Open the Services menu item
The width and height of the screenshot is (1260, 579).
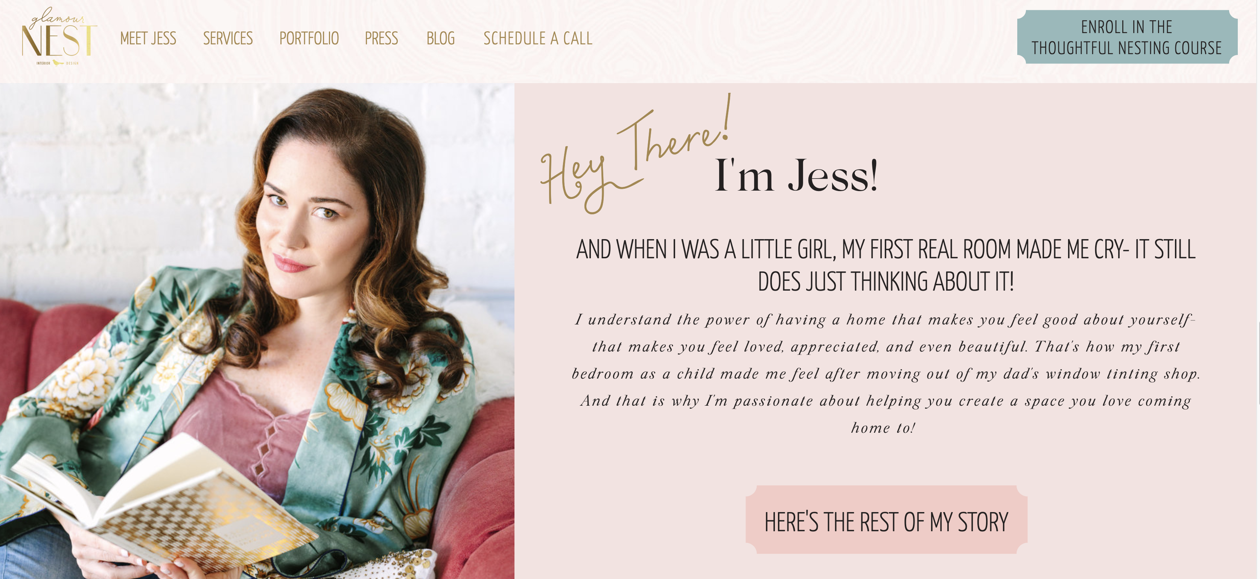pyautogui.click(x=228, y=39)
